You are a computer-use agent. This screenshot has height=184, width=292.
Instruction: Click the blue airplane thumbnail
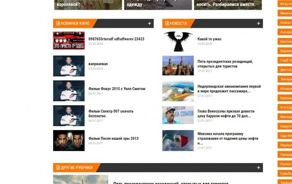click(178, 91)
